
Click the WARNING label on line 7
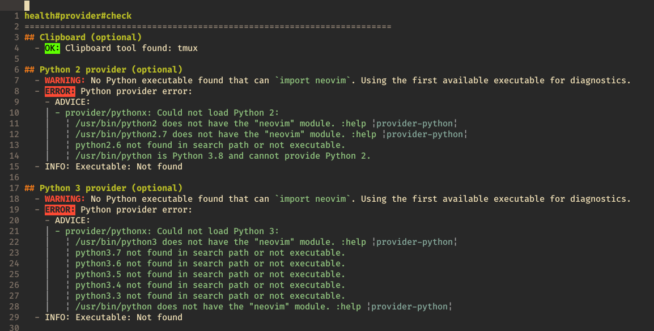(65, 80)
